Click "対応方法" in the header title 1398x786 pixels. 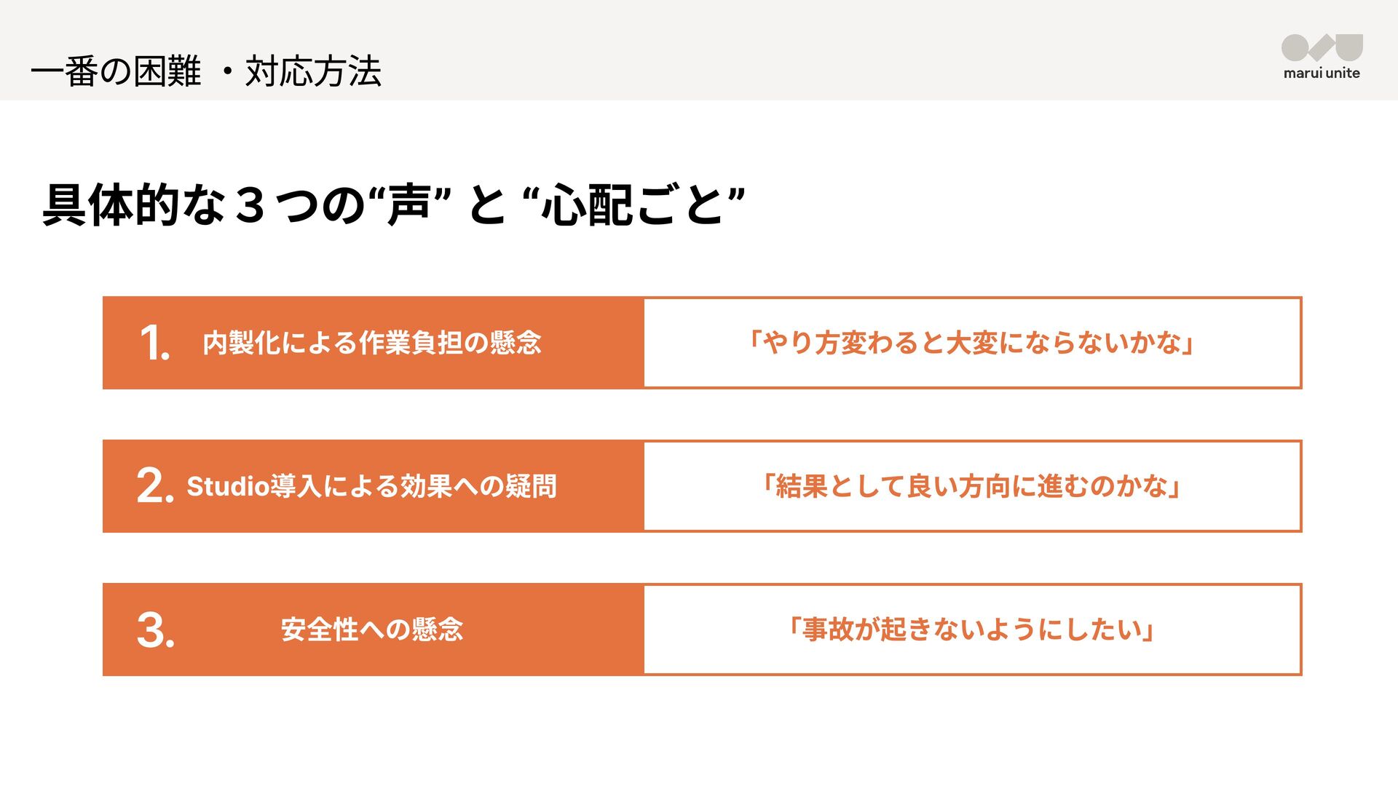tap(313, 71)
